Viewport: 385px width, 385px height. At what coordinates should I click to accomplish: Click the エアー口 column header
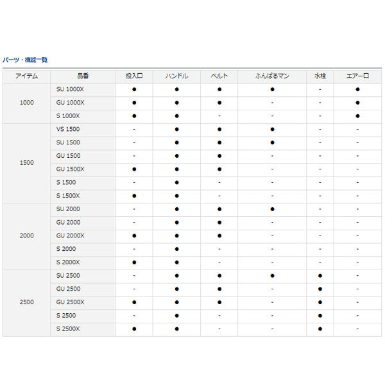click(x=357, y=76)
